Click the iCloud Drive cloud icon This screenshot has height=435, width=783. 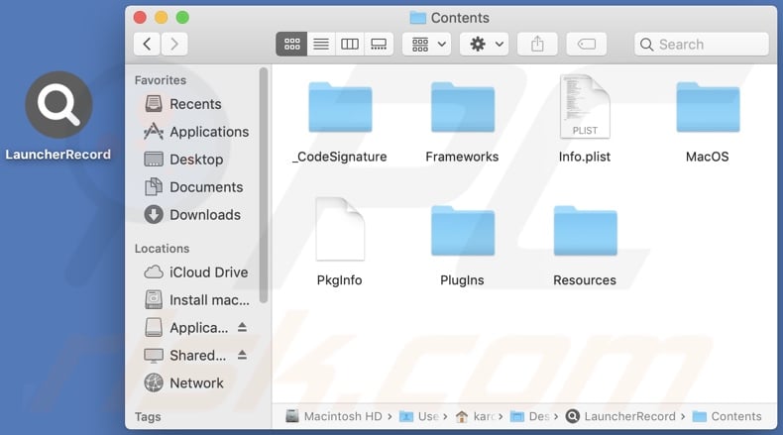(154, 272)
